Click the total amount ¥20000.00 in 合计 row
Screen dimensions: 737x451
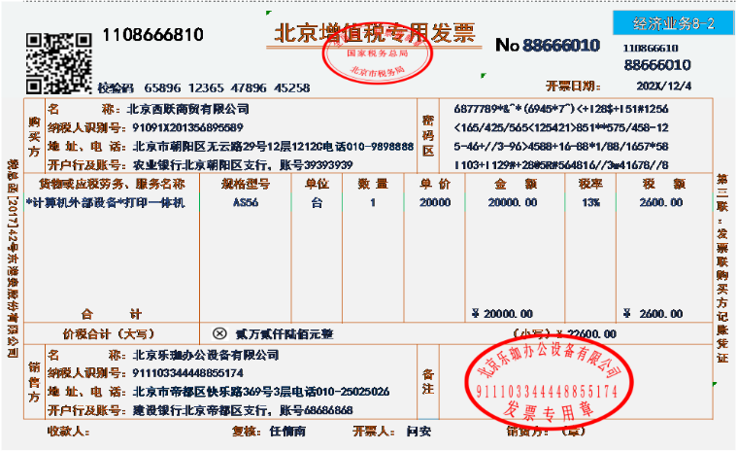click(x=502, y=314)
